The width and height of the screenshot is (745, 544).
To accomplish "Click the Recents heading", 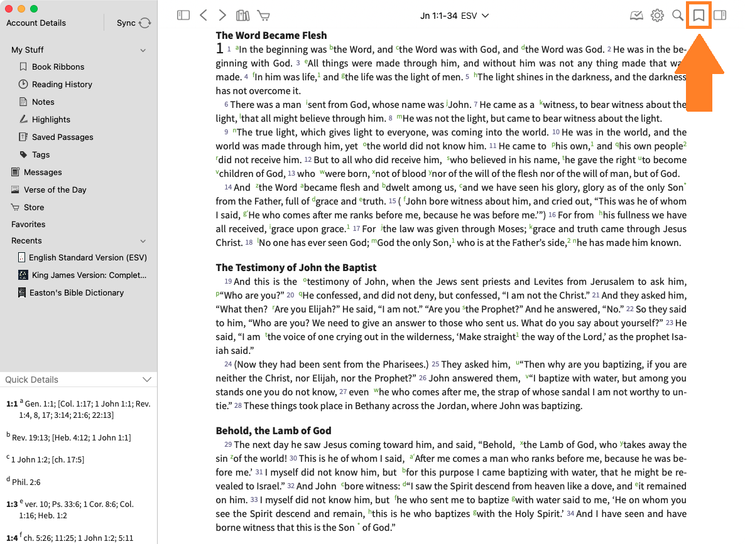I will [26, 241].
